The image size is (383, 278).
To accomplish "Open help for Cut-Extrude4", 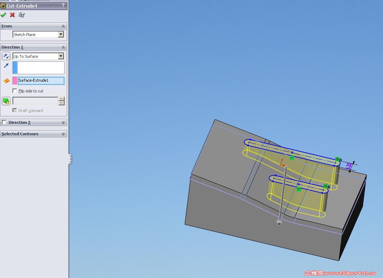I will (63, 5).
